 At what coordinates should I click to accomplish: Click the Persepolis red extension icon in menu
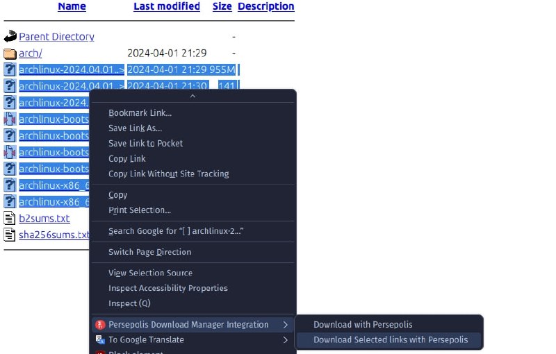[100, 325]
